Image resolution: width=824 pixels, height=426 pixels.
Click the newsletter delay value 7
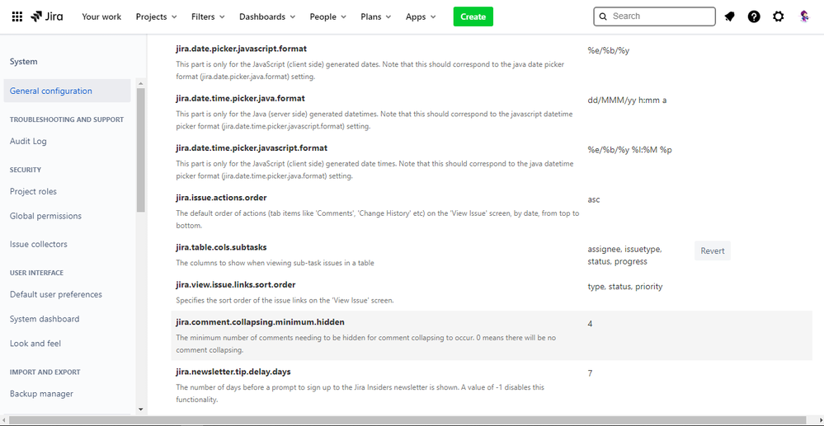click(590, 373)
